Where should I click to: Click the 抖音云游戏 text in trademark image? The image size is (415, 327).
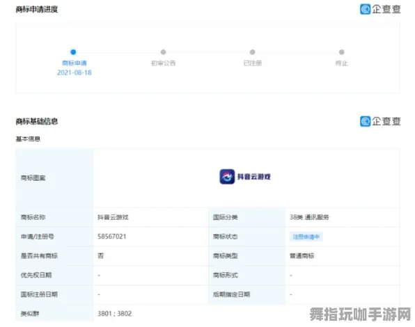pyautogui.click(x=254, y=177)
